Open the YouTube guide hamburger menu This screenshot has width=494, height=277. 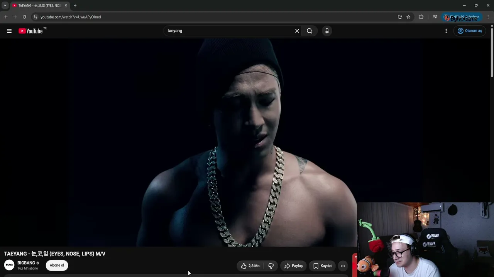coord(9,31)
